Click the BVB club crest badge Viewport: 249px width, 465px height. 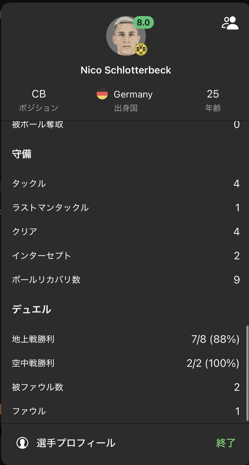(140, 49)
